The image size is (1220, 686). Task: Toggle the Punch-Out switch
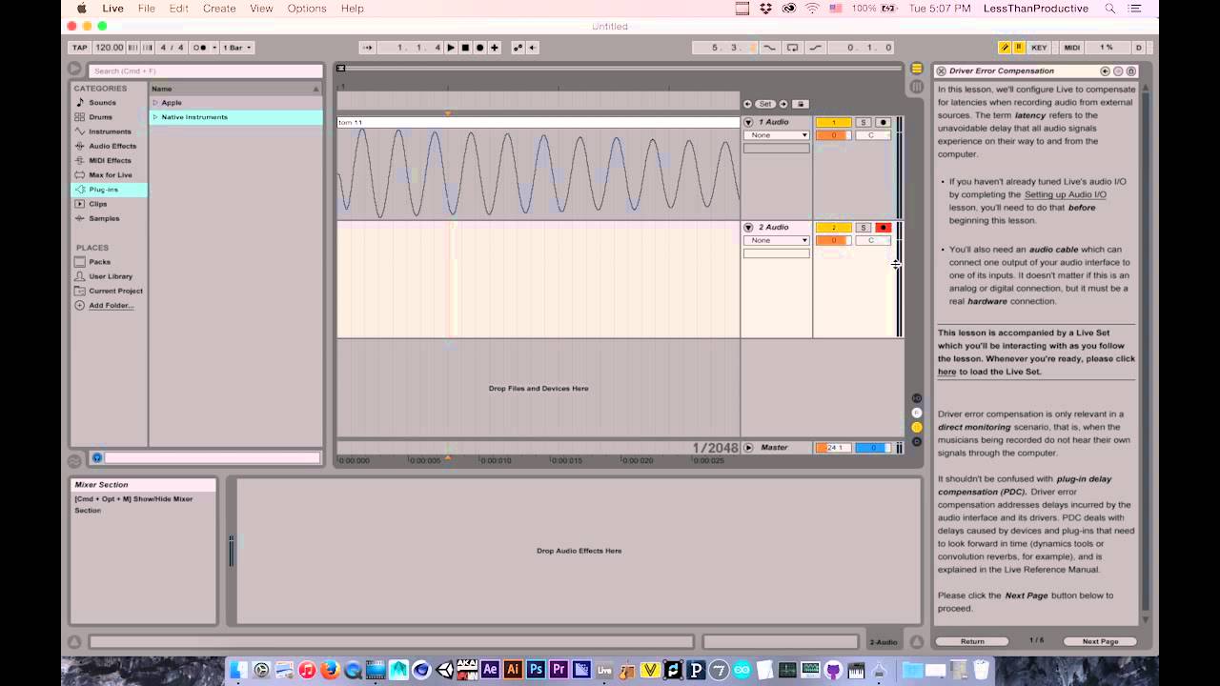[816, 48]
